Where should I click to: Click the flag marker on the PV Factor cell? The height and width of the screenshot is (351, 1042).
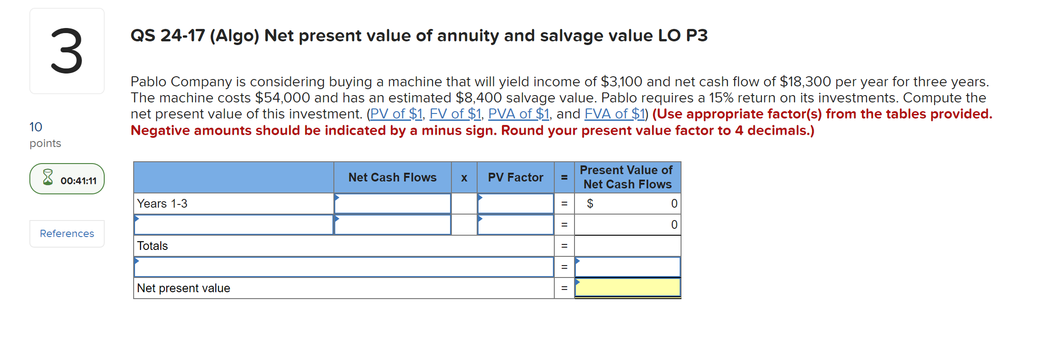[481, 197]
